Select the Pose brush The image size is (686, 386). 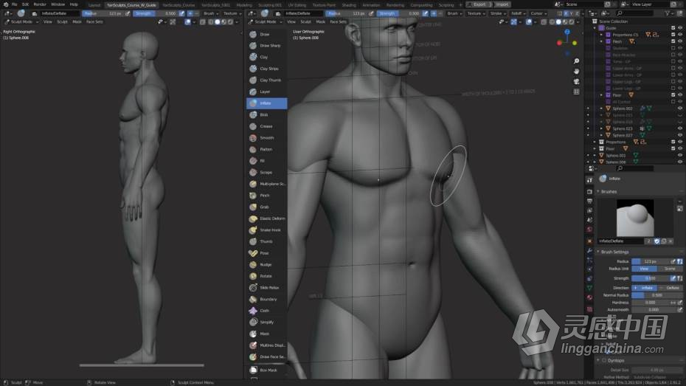267,253
